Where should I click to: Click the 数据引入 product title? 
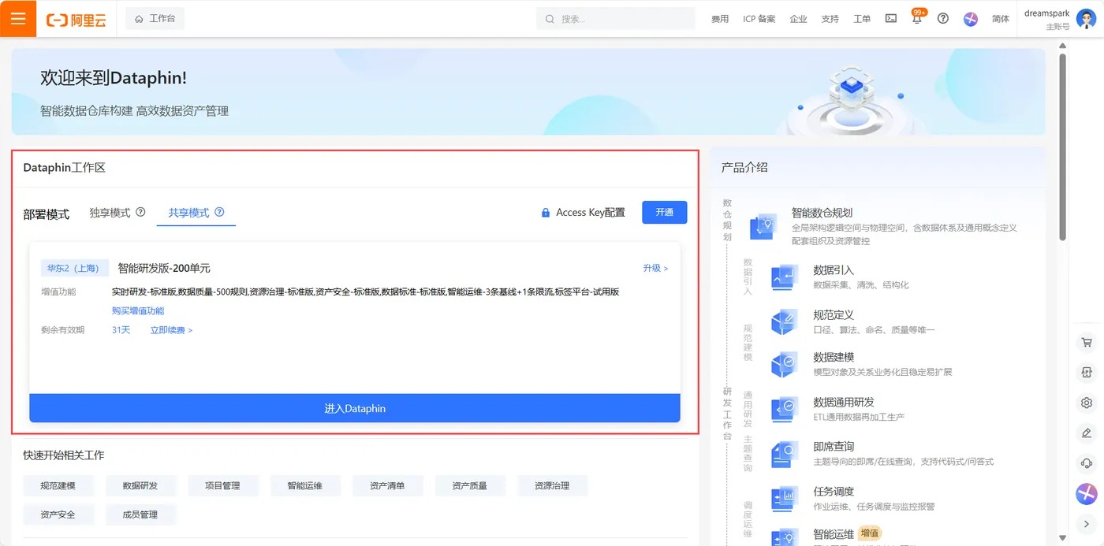[x=834, y=270]
